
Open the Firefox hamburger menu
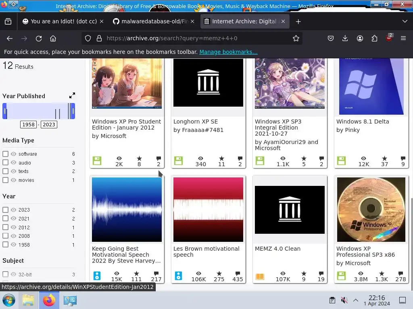click(403, 38)
